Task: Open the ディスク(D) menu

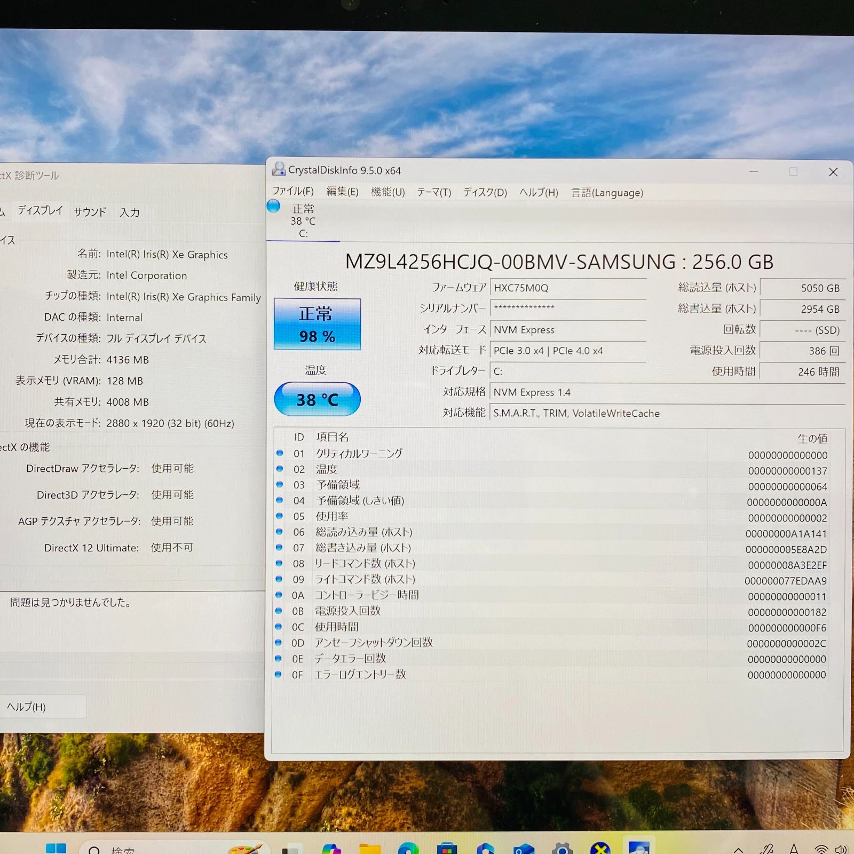Action: (x=485, y=192)
